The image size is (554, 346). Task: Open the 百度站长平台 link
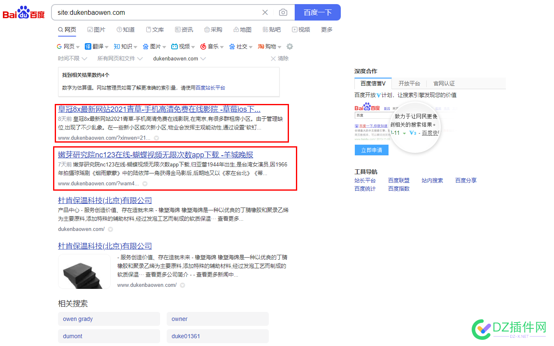[x=210, y=88]
